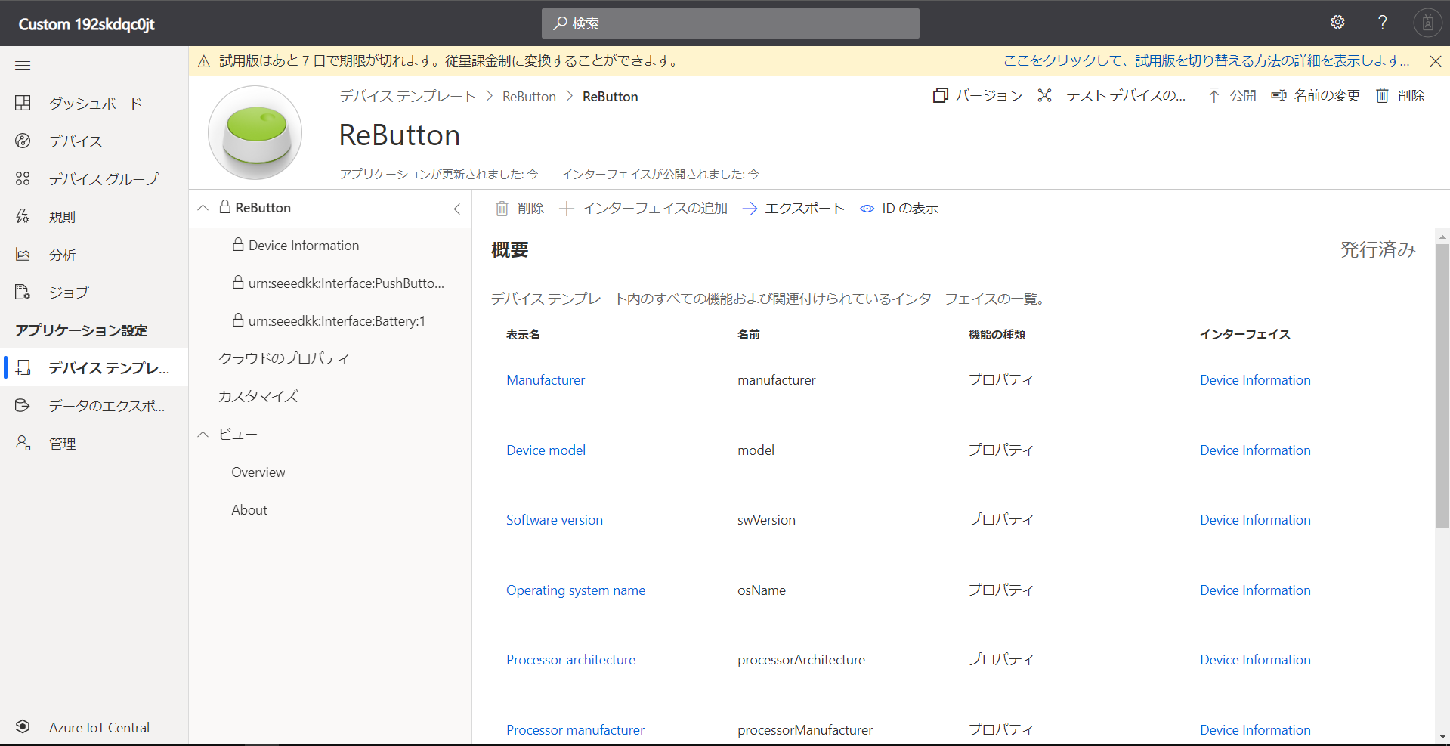The width and height of the screenshot is (1450, 746).
Task: Collapse the ReButton tree node
Action: 203,208
